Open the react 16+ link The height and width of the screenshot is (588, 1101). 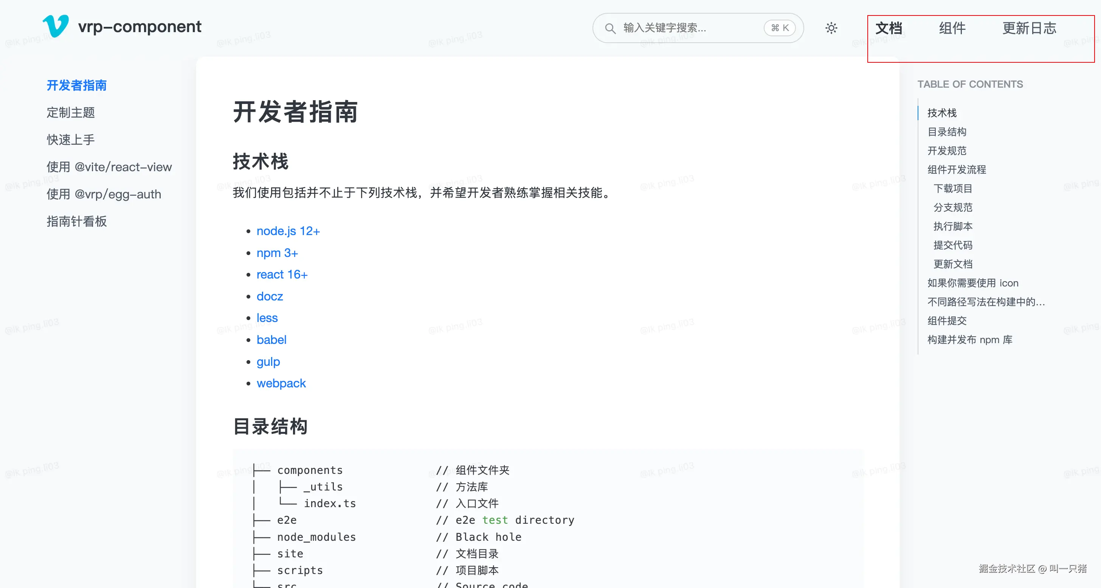pos(282,274)
